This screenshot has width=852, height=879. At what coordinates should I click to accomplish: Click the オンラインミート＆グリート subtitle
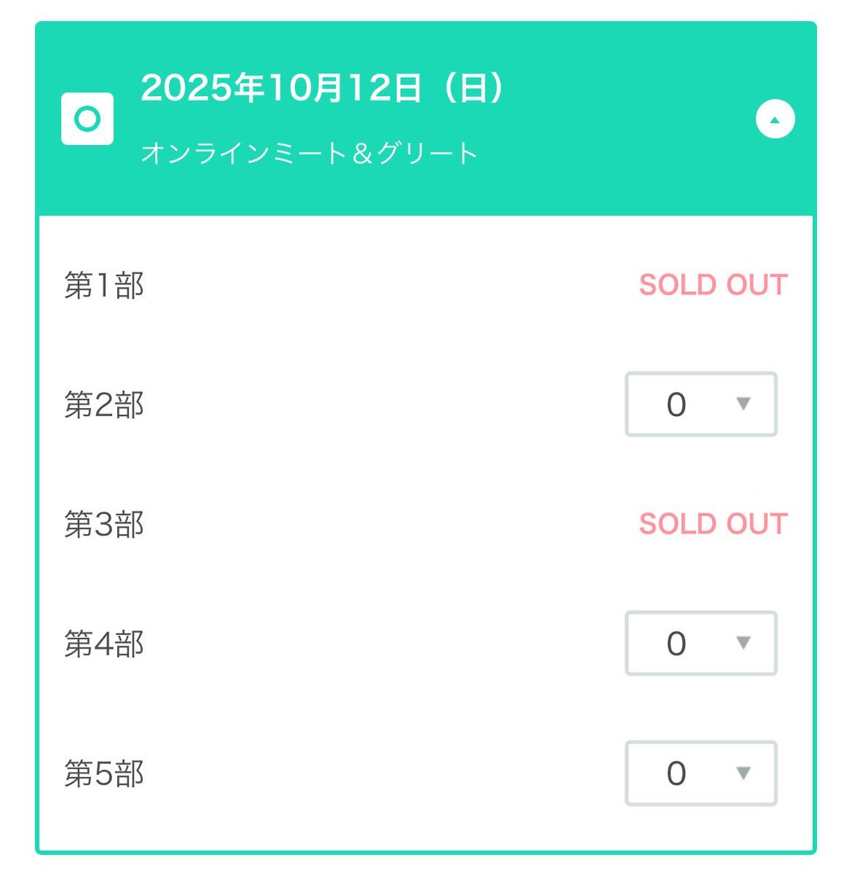point(310,153)
